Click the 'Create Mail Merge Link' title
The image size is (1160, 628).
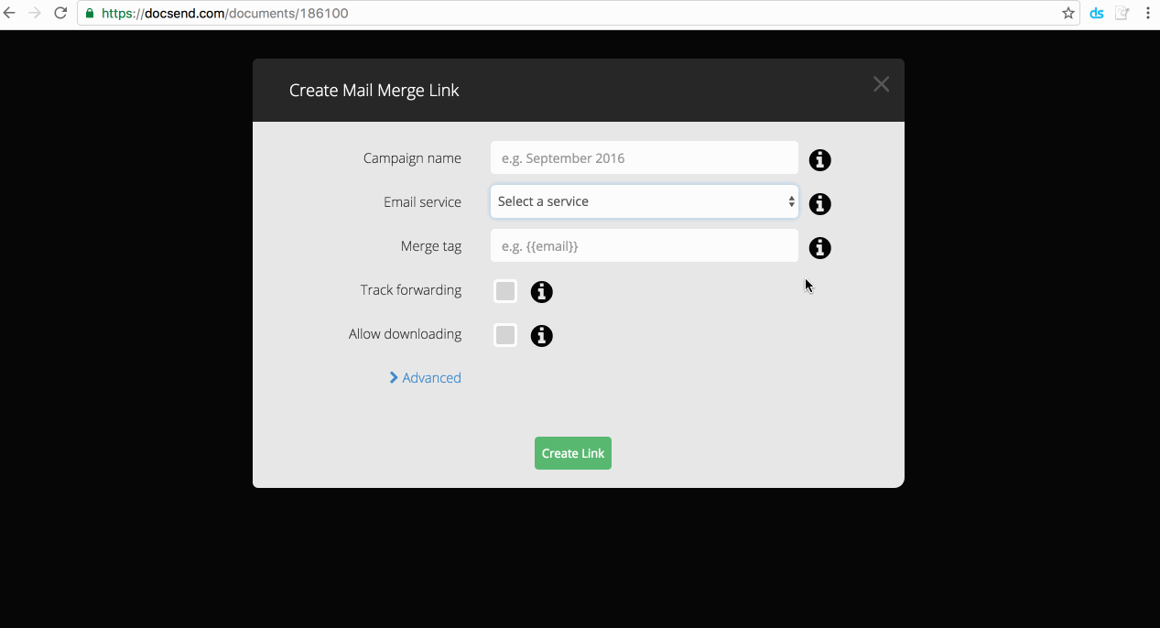click(374, 91)
